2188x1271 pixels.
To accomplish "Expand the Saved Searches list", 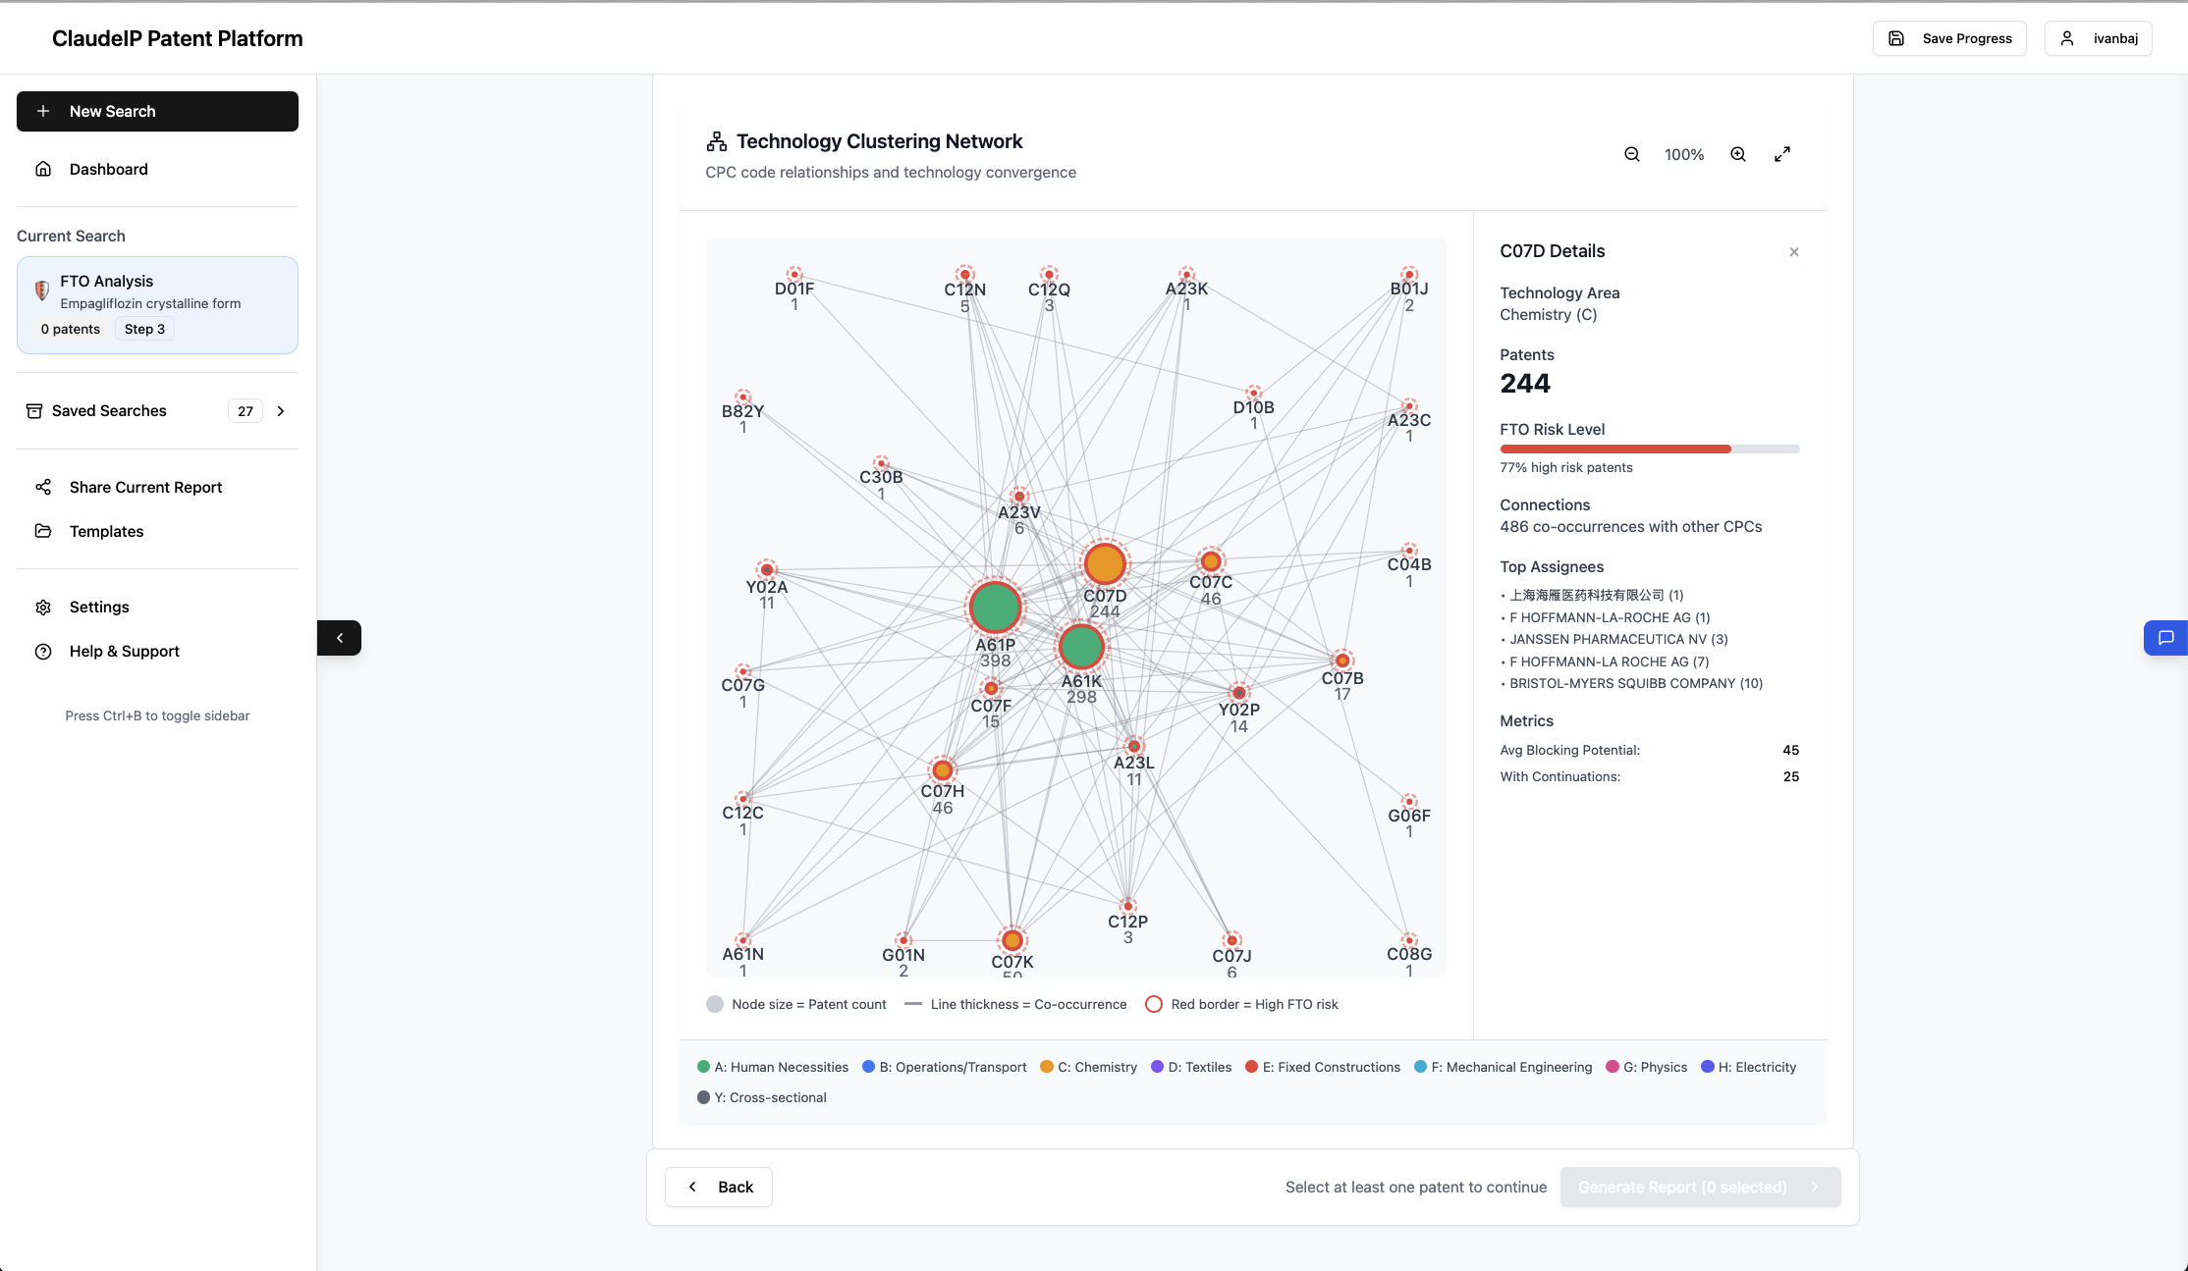I will click(280, 411).
